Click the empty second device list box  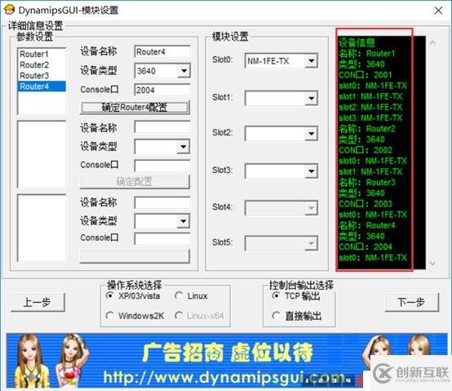42,154
